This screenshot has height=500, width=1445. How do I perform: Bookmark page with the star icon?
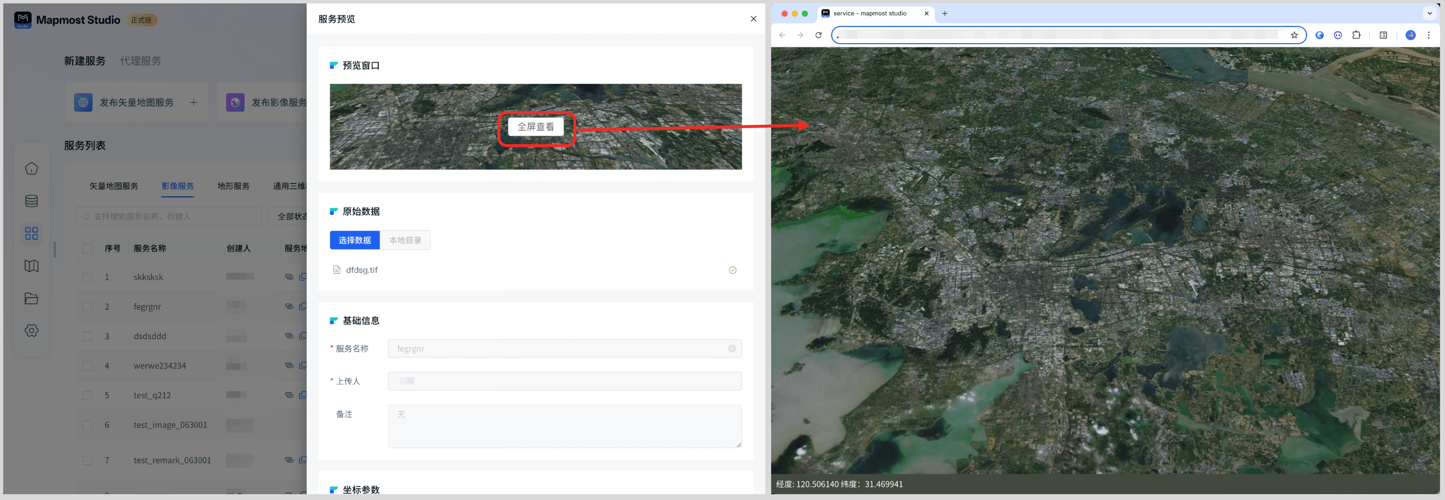(1294, 35)
